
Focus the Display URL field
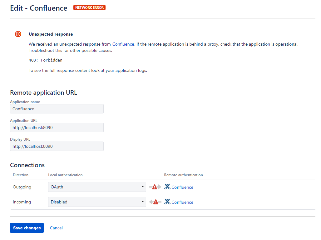[57, 146]
